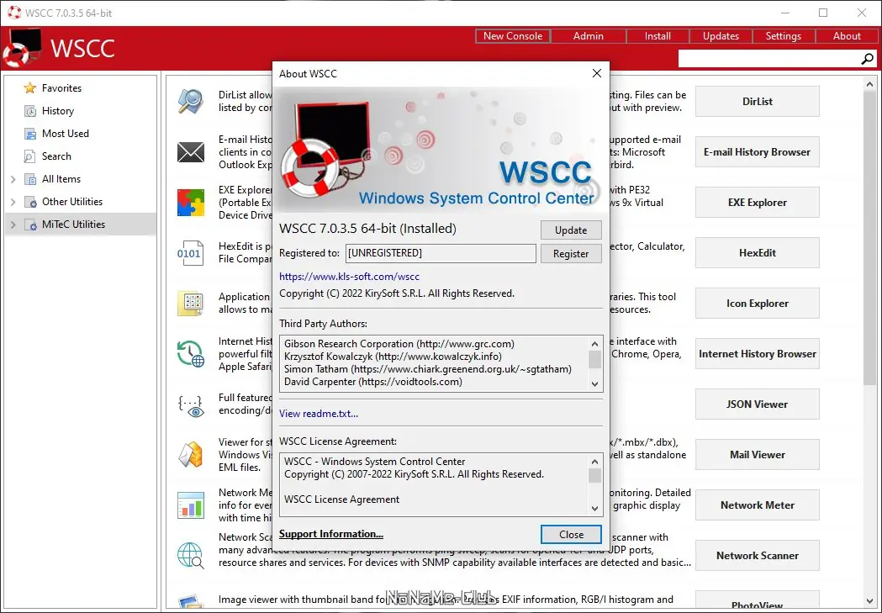Click the Mail Viewer gold envelope icon
The image size is (882, 613).
pos(191,455)
